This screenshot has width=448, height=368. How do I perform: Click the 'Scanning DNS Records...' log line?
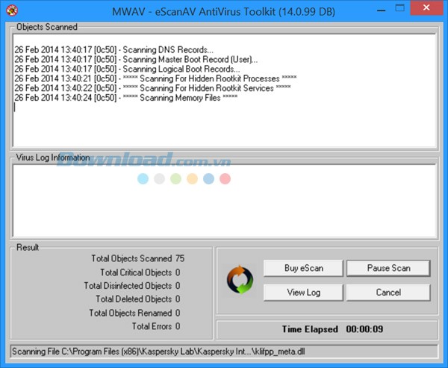113,50
